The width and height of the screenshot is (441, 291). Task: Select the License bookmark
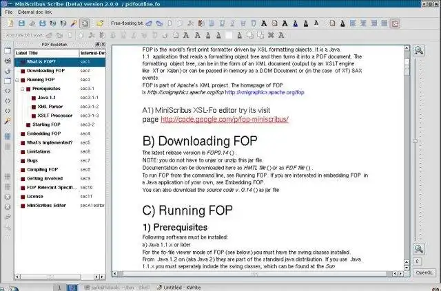[x=35, y=197]
